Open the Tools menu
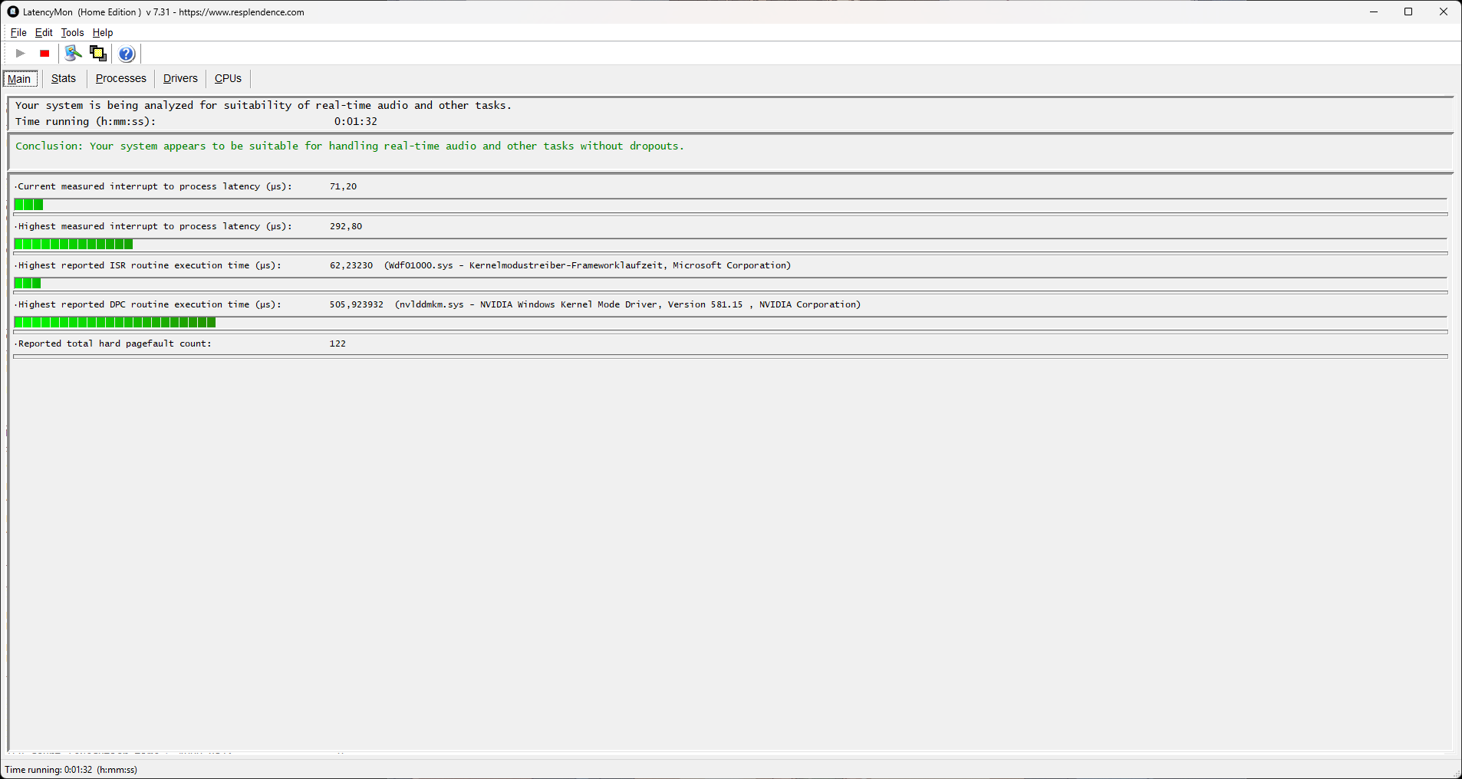 click(x=71, y=32)
